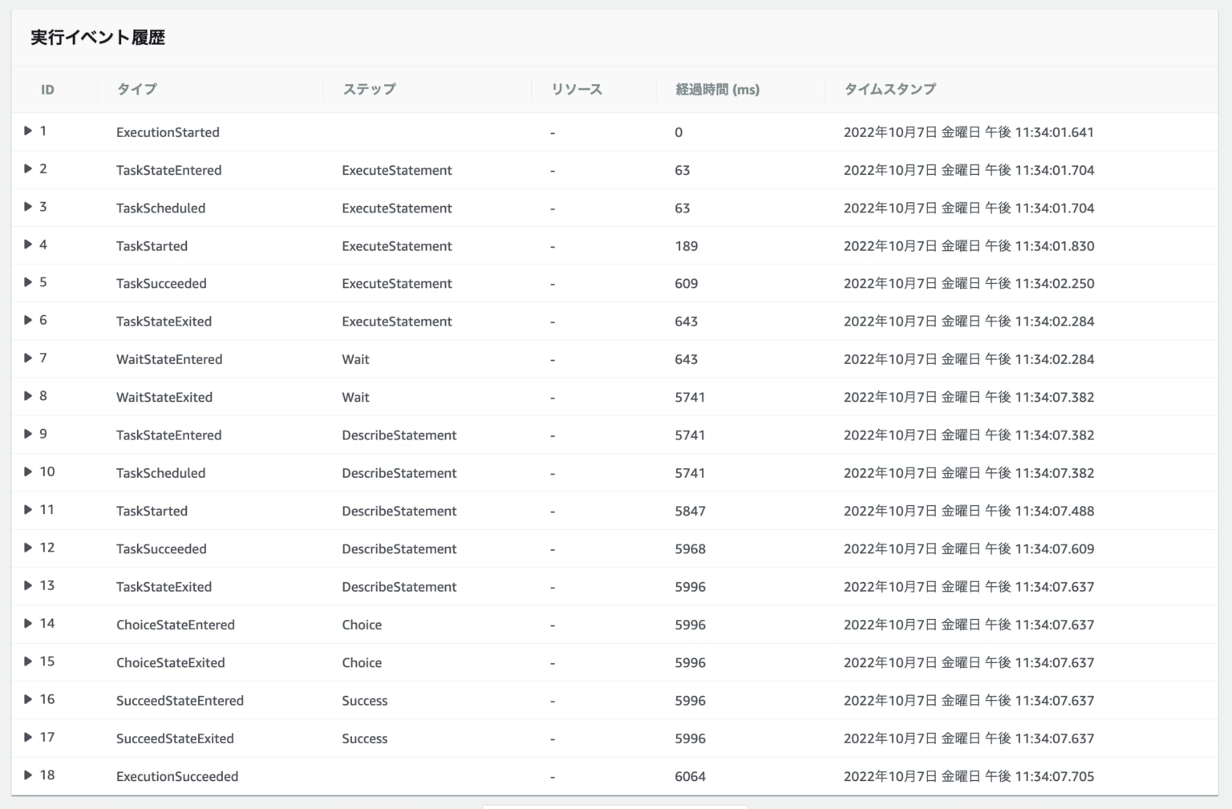
Task: Expand the TaskSucceeded event for ExecuteStatement
Action: coord(27,283)
